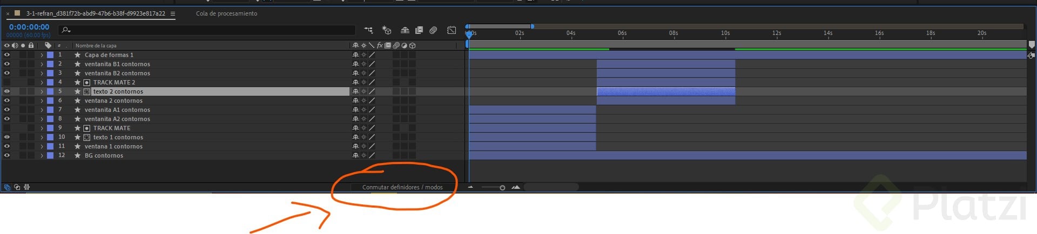This screenshot has height=234, width=1037.
Task: Click the label tag column header
Action: [x=48, y=45]
